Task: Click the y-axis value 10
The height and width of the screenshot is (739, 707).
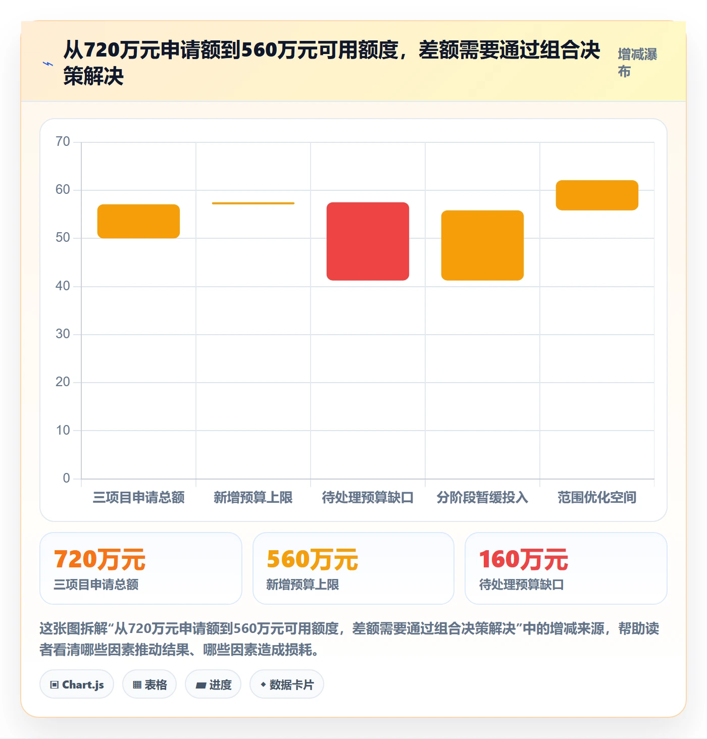Action: click(x=63, y=431)
